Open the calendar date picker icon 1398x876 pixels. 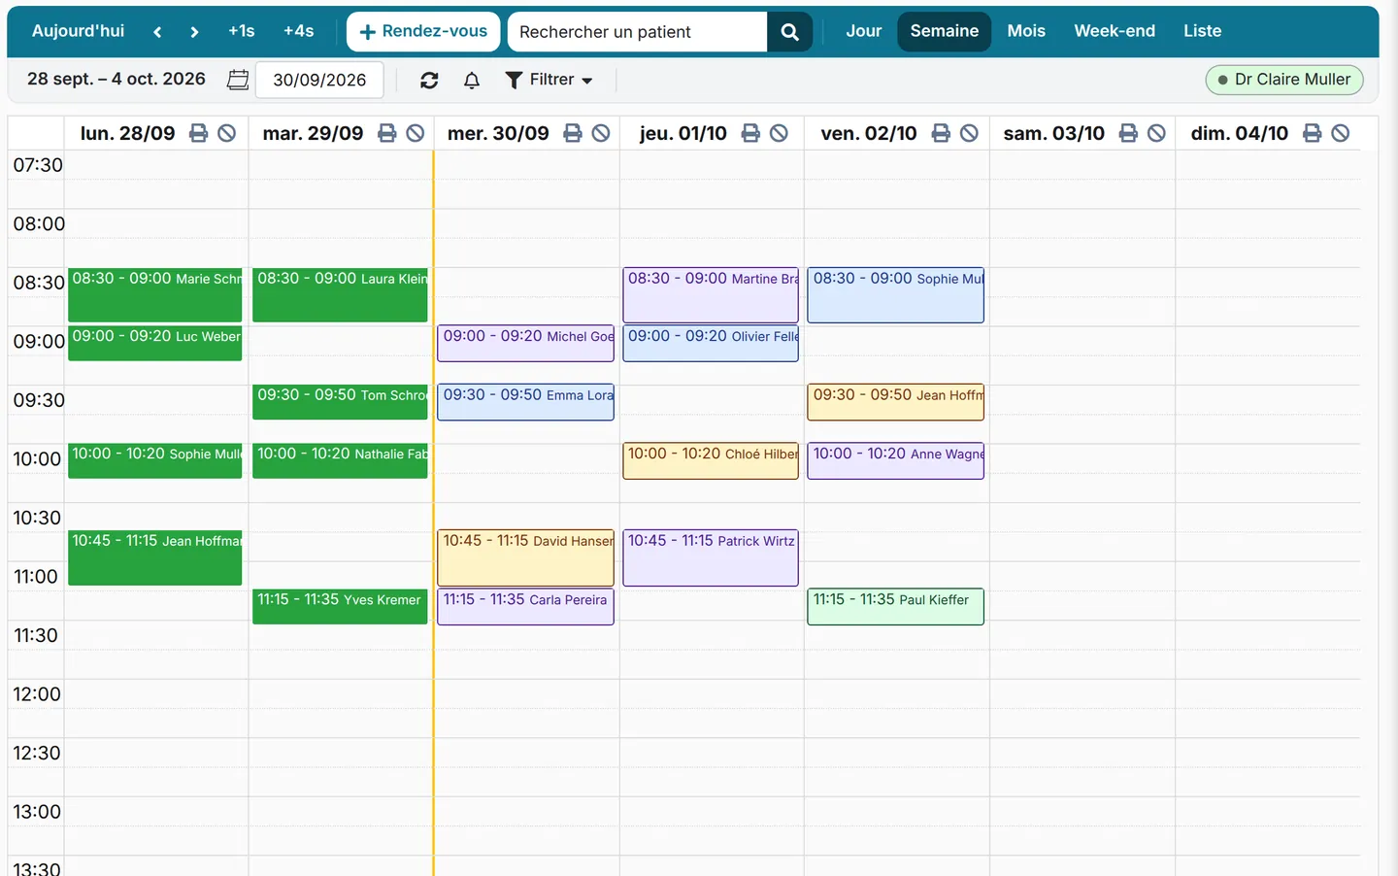coord(238,80)
